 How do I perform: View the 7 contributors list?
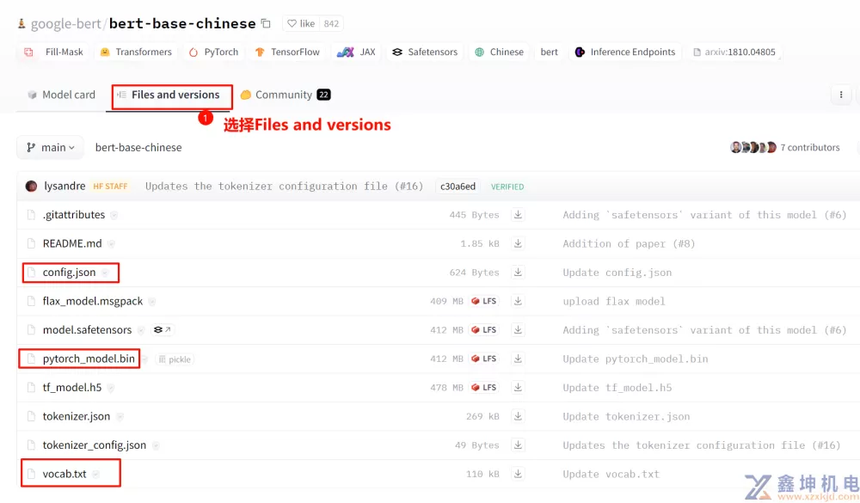[x=810, y=148]
